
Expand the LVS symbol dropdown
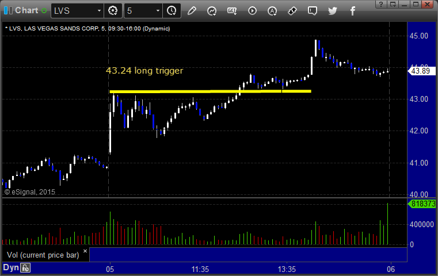(x=99, y=11)
